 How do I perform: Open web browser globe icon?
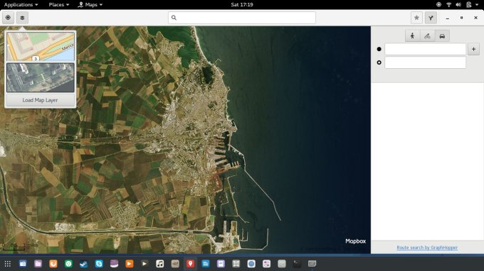[251, 264]
